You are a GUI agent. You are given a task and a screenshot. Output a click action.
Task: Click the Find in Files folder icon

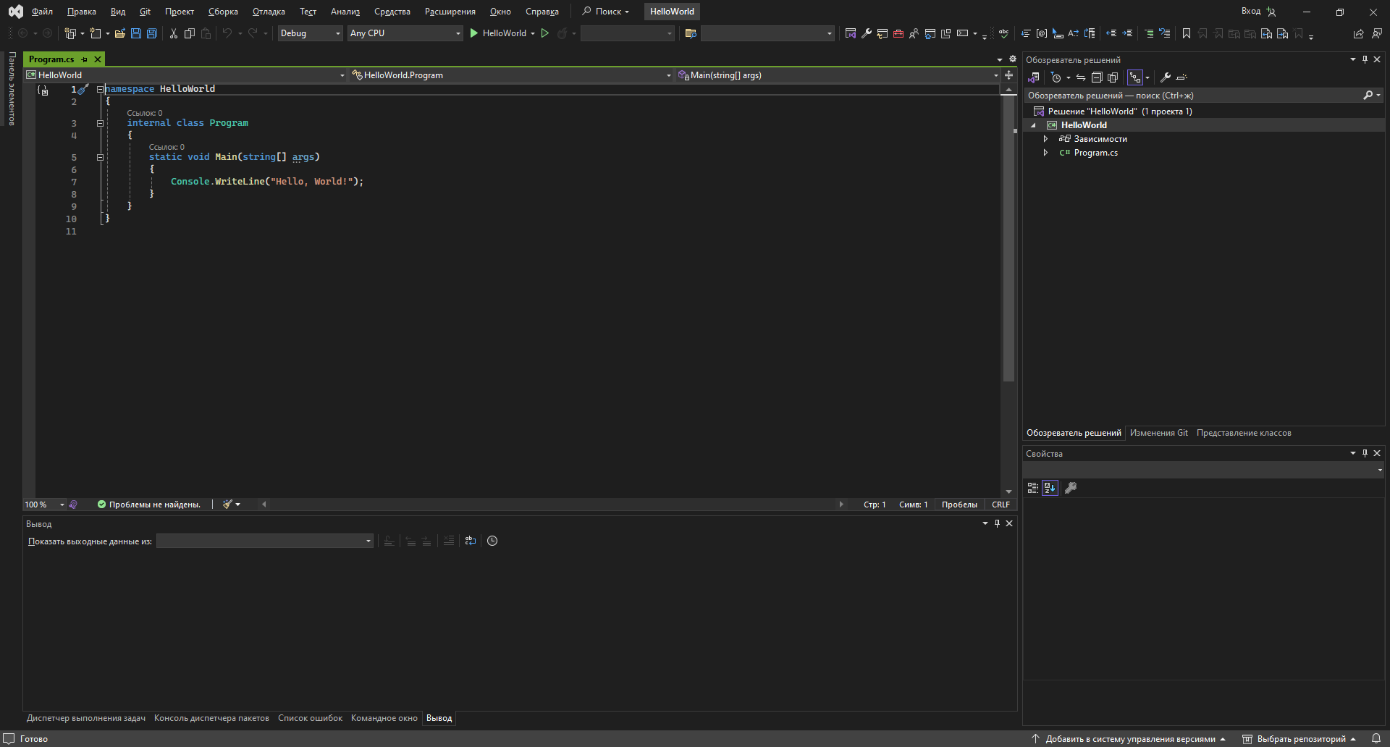pos(691,33)
